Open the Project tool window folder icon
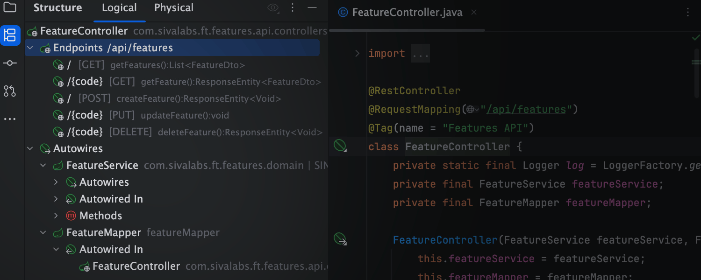701x280 pixels. (10, 8)
